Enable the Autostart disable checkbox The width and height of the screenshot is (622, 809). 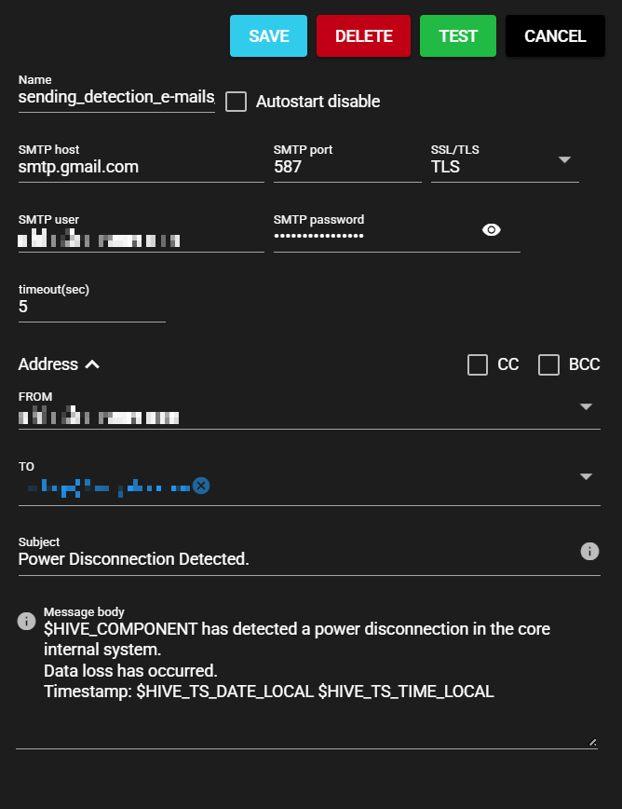pos(237,102)
